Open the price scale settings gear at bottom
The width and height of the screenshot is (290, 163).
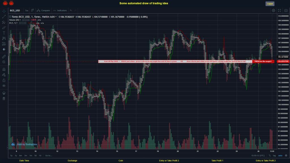(x=286, y=156)
